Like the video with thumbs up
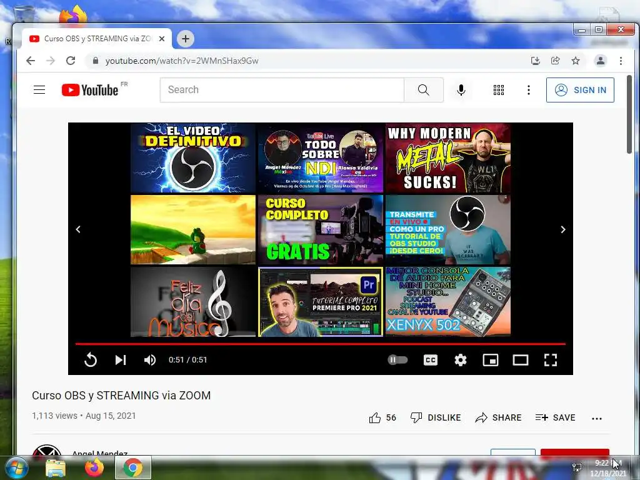The height and width of the screenshot is (480, 640). (375, 417)
